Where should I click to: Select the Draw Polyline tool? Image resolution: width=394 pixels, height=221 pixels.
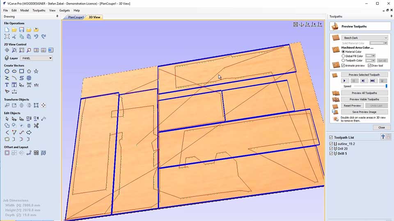point(7,78)
